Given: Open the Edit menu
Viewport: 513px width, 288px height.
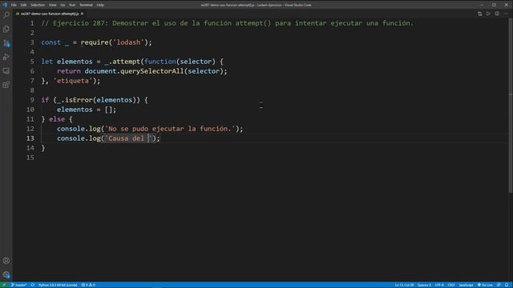Looking at the screenshot, I should [x=23, y=5].
